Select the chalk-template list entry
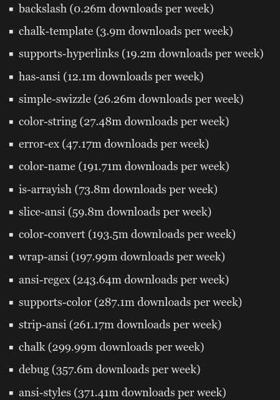The width and height of the screenshot is (280, 400). point(126,31)
